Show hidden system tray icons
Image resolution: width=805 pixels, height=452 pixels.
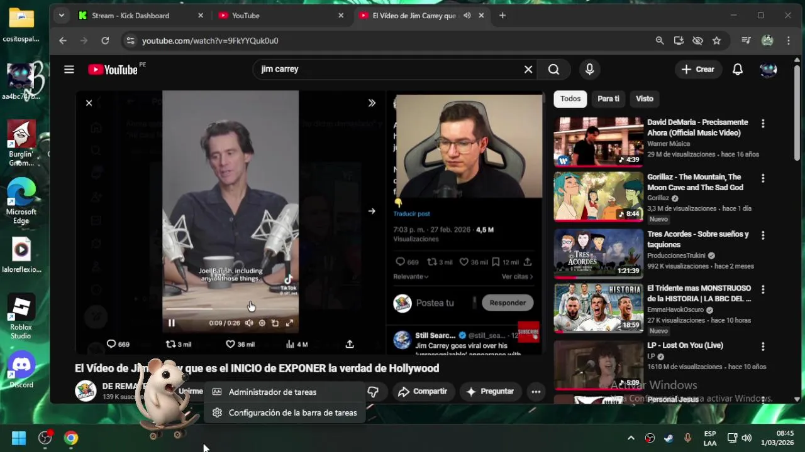coord(631,438)
